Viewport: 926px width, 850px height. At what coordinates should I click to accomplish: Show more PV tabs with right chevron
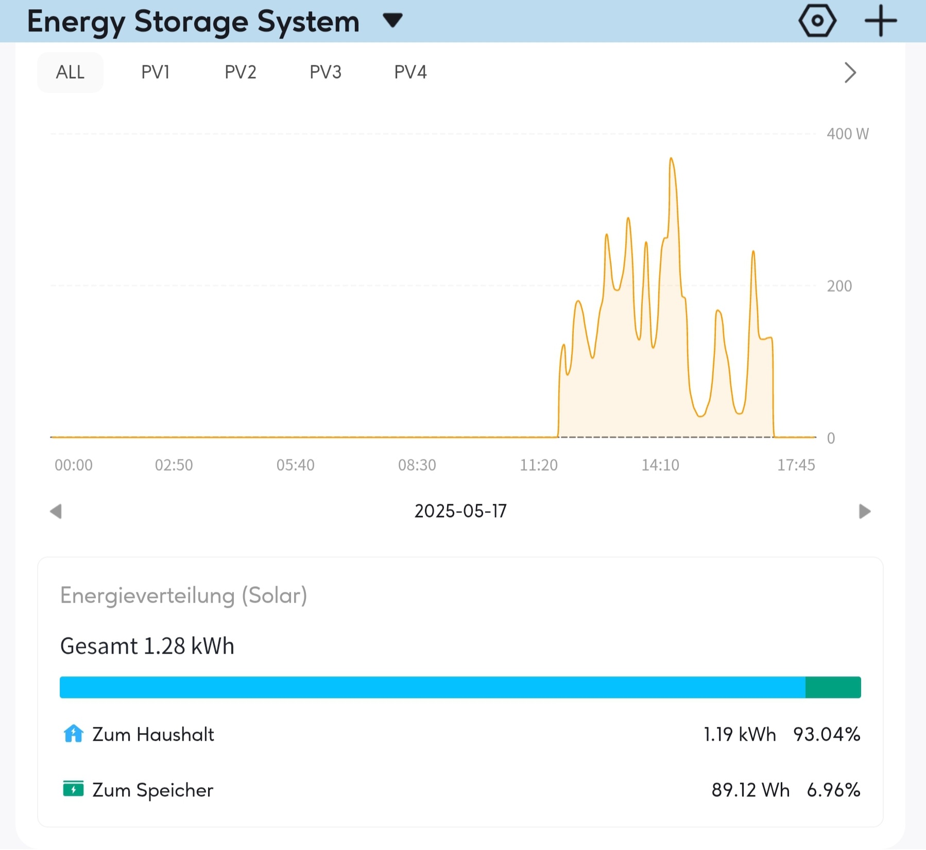click(850, 73)
